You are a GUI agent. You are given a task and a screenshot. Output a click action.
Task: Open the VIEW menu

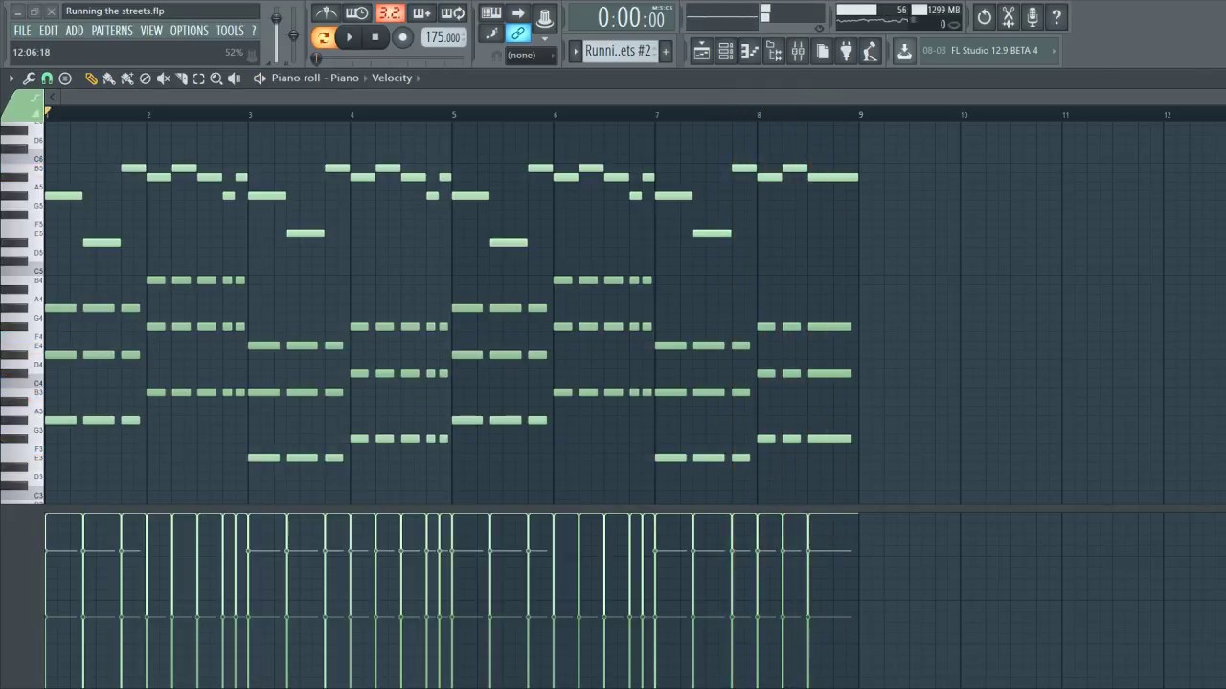click(151, 32)
